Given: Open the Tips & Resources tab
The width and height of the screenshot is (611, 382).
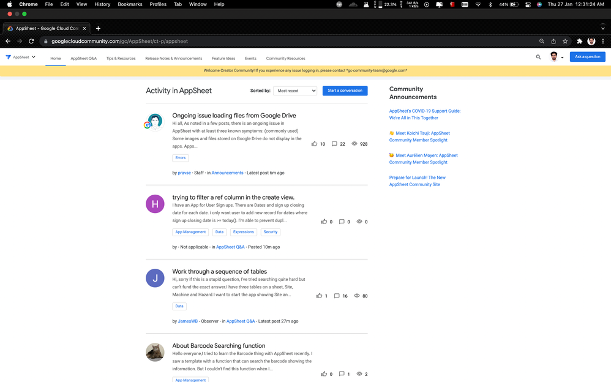Looking at the screenshot, I should coord(121,59).
